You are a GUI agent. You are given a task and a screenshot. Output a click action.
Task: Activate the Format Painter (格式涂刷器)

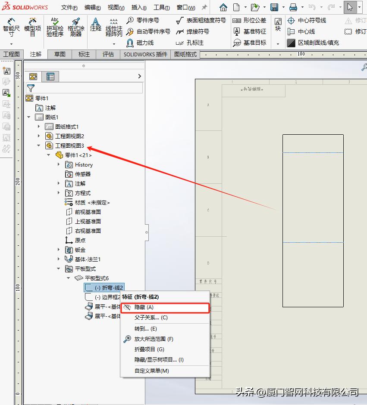[76, 28]
